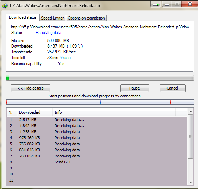198x189 pixels.
Task: Click the transfer rate 252.972 KB/sec
Action: (62, 52)
